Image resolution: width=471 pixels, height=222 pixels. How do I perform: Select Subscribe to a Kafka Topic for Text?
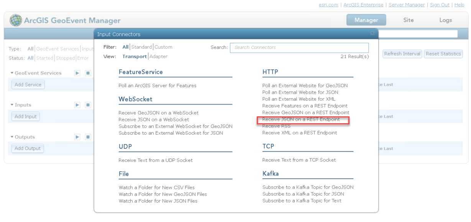(x=302, y=201)
